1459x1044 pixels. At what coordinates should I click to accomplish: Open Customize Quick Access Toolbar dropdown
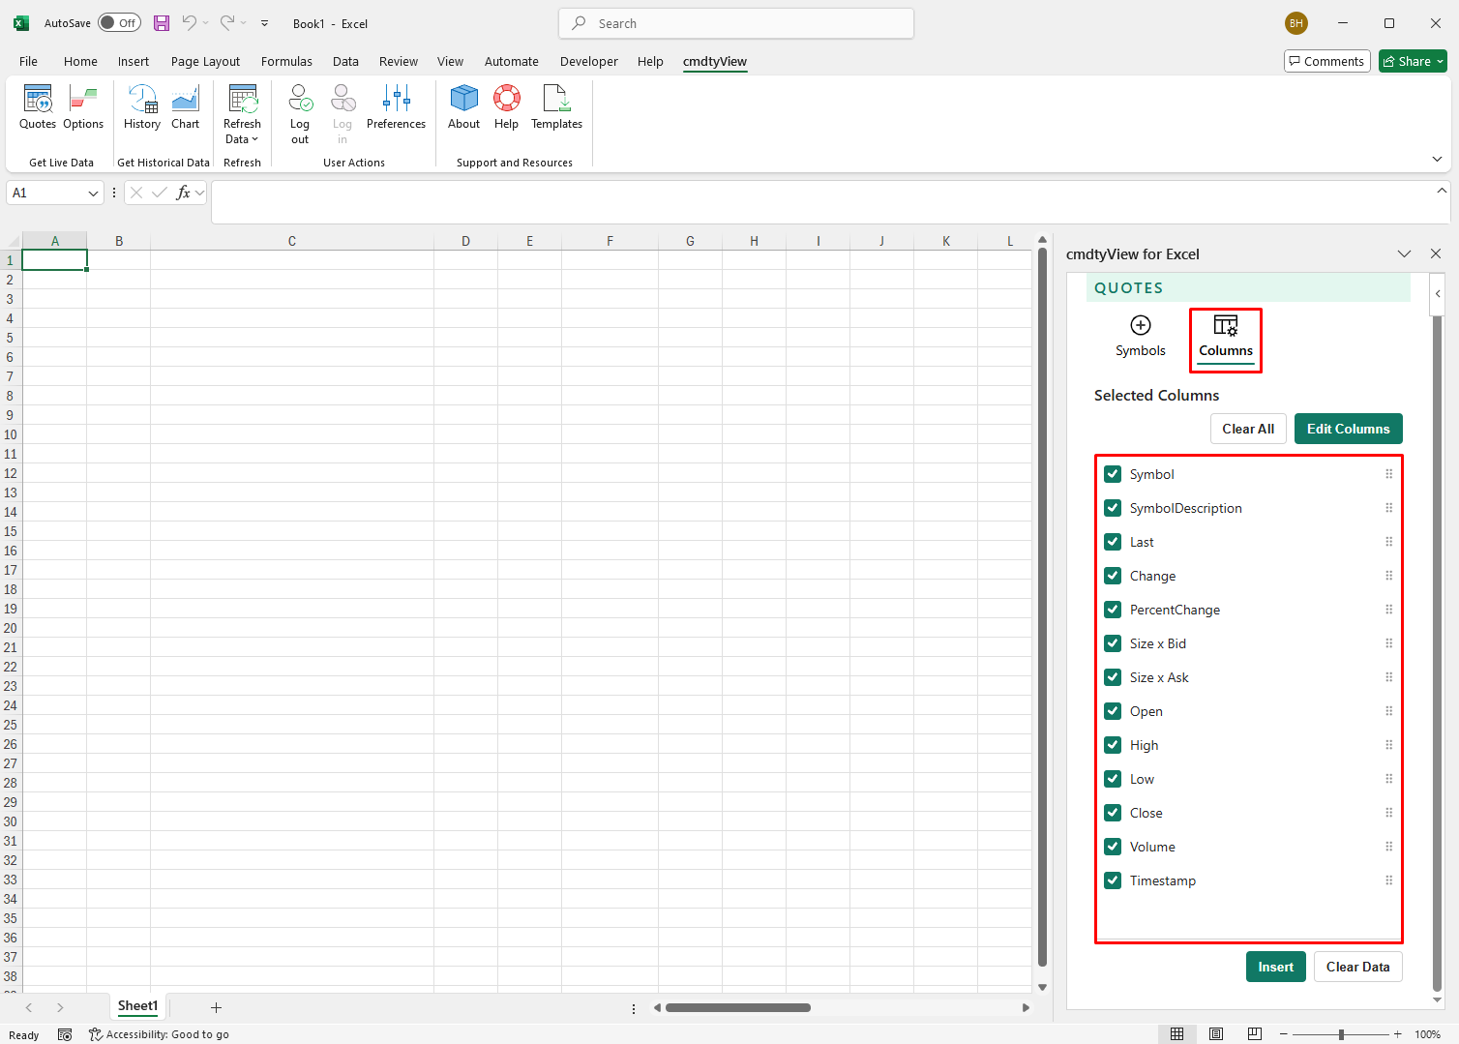264,23
